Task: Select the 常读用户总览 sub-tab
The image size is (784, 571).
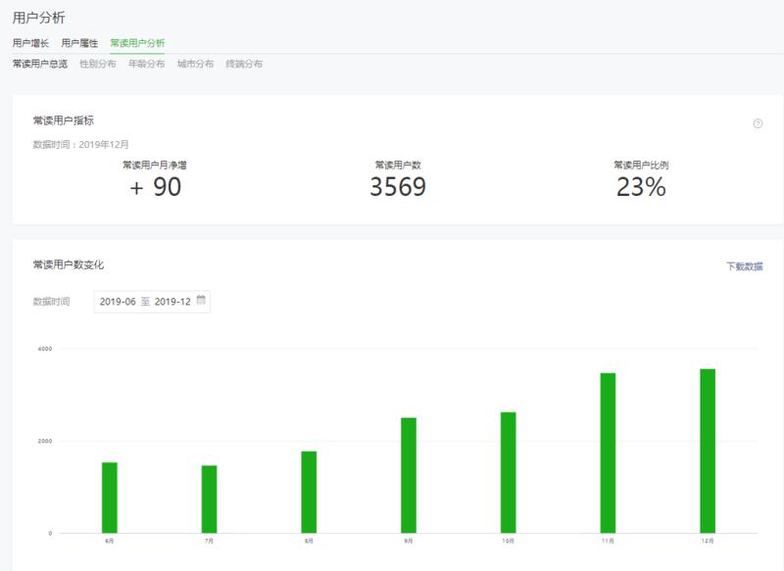Action: (39, 65)
